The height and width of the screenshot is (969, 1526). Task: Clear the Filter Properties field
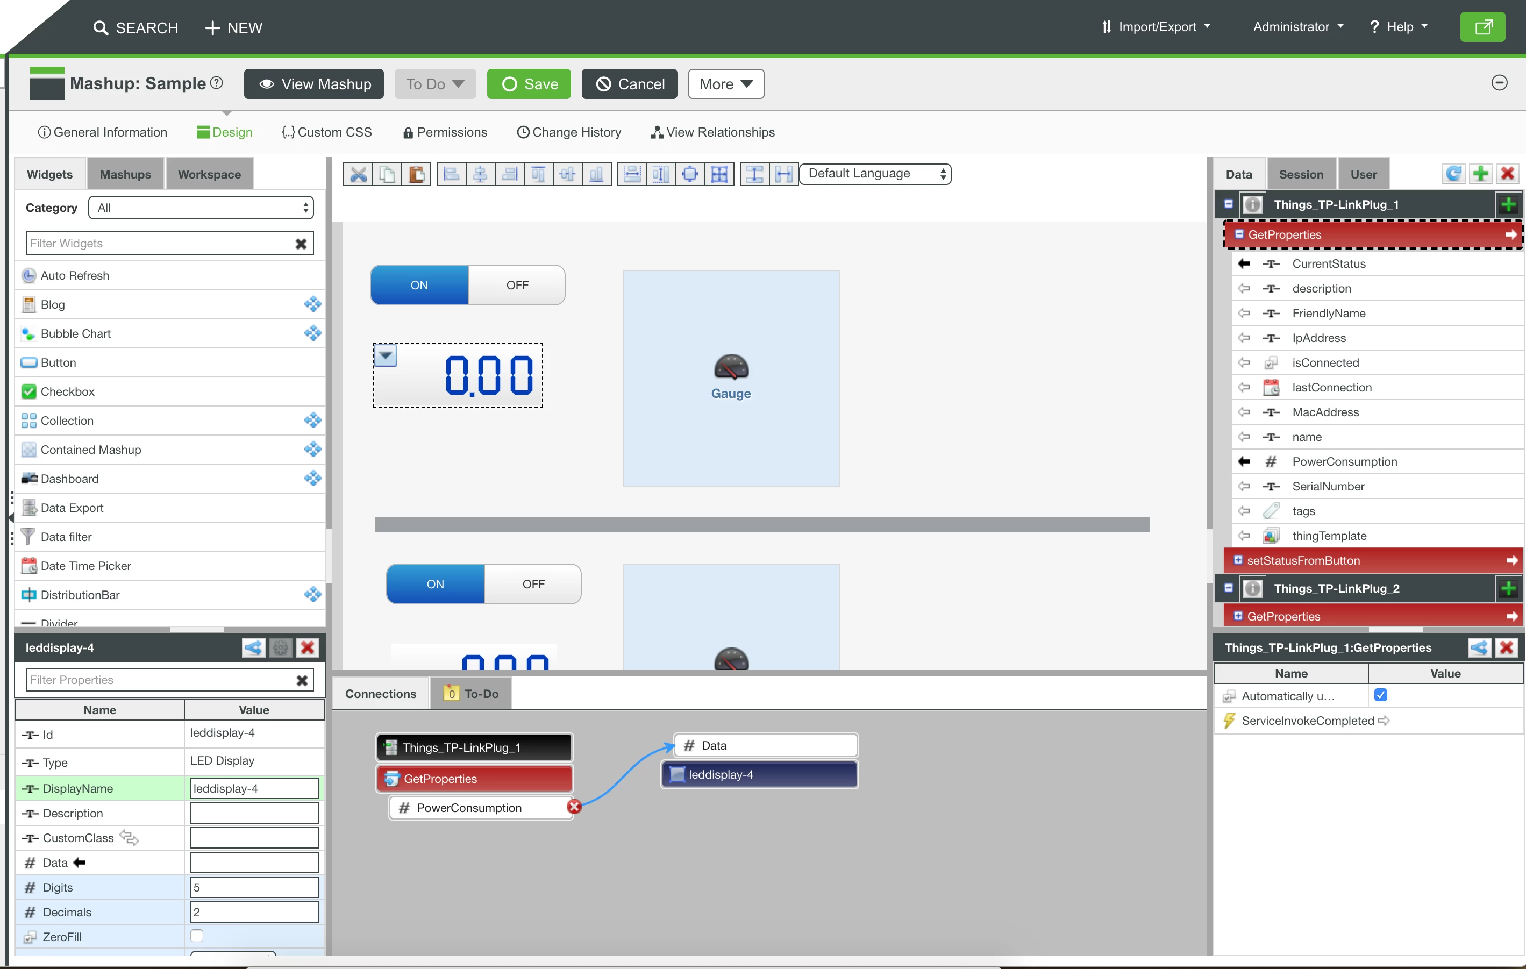302,681
